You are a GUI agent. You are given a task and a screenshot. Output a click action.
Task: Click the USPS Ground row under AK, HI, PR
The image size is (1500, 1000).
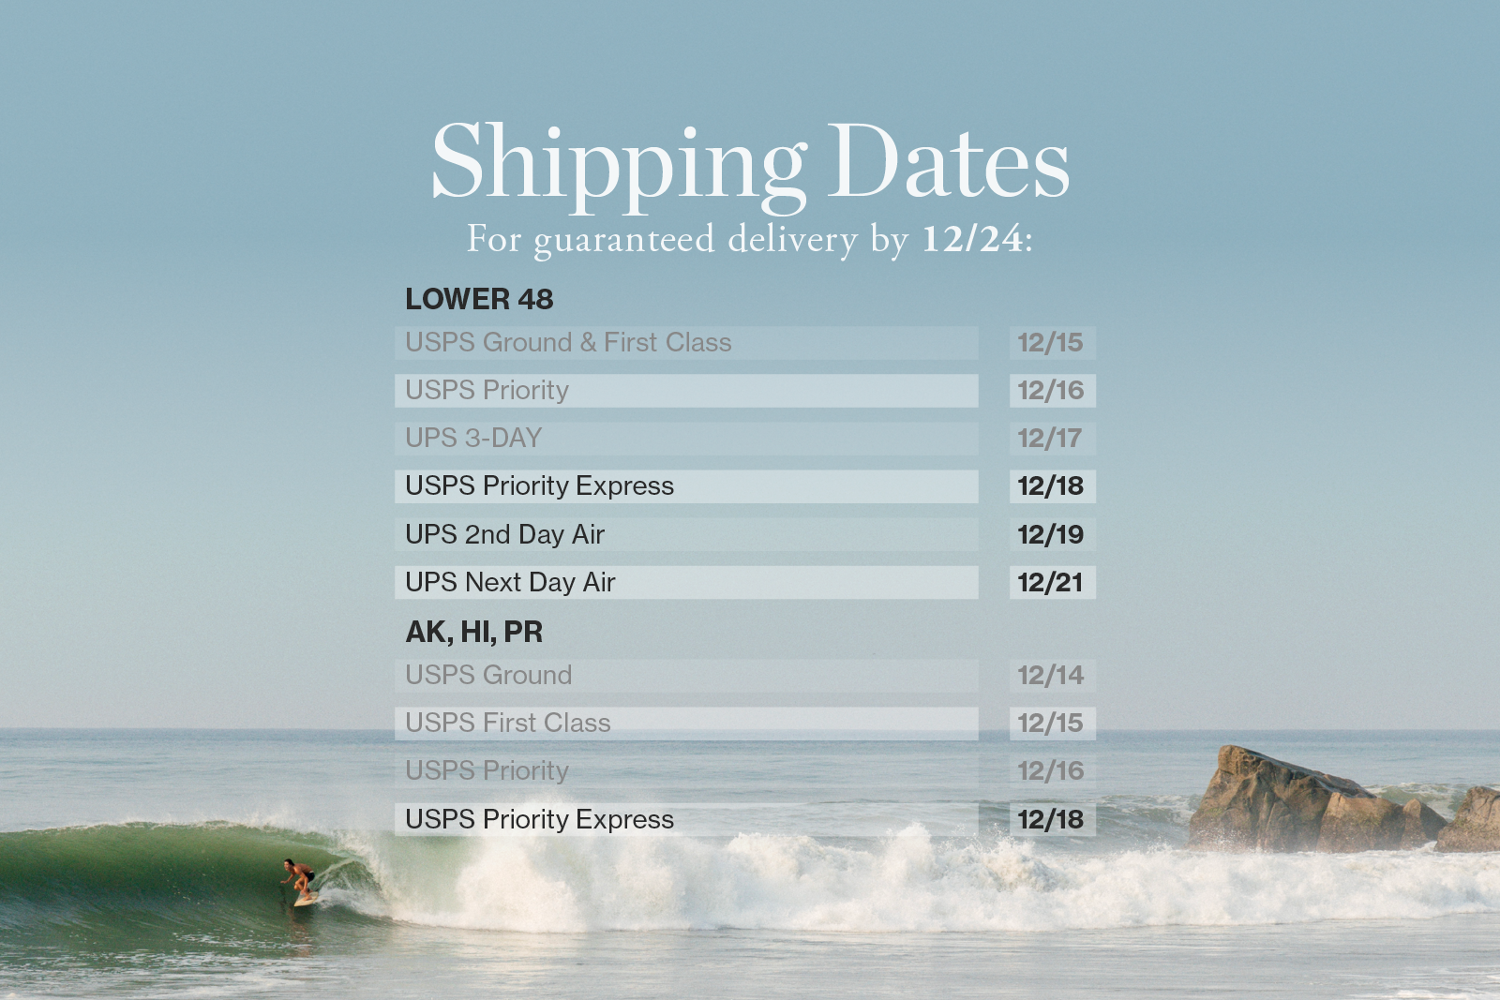685,676
